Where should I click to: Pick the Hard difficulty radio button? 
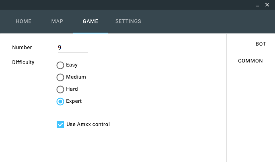(60, 89)
